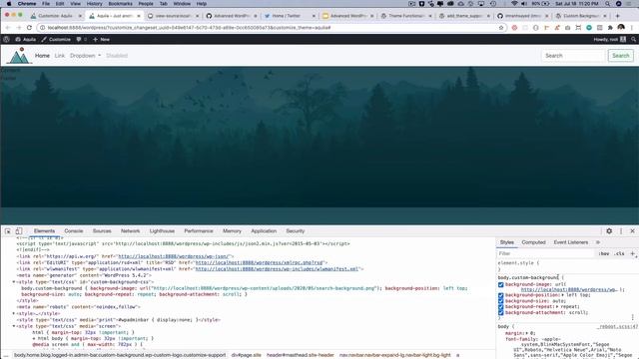This screenshot has height=359, width=639.
Task: Open macOS Spotlight search icon
Action: (x=608, y=4)
